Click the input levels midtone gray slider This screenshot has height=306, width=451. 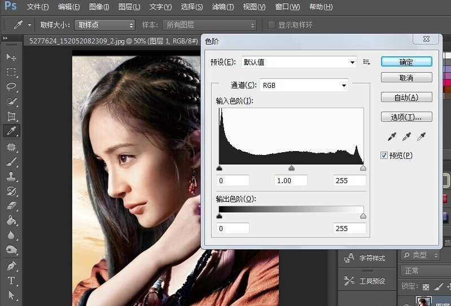tap(291, 168)
